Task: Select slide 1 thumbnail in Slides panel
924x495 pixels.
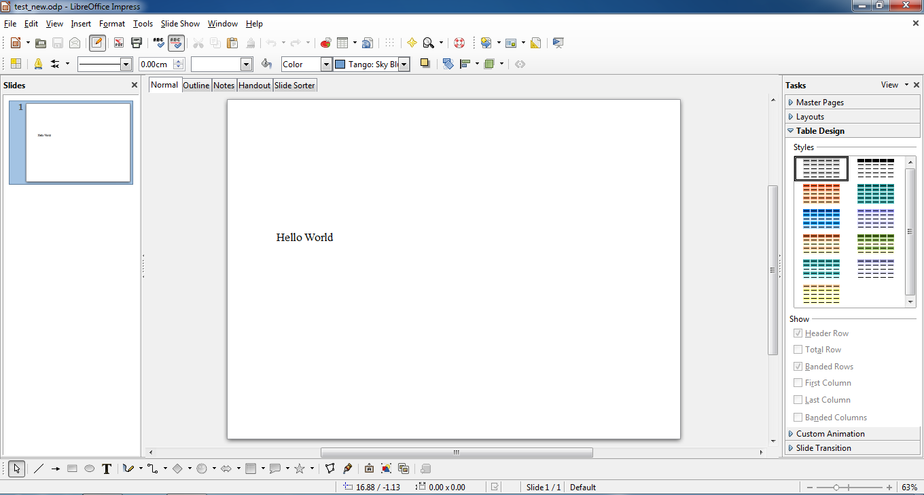Action: (x=78, y=143)
